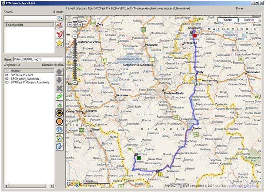Viewport: 265px width, 193px height.
Task: Switch map to Karte view
Action: tap(228, 20)
